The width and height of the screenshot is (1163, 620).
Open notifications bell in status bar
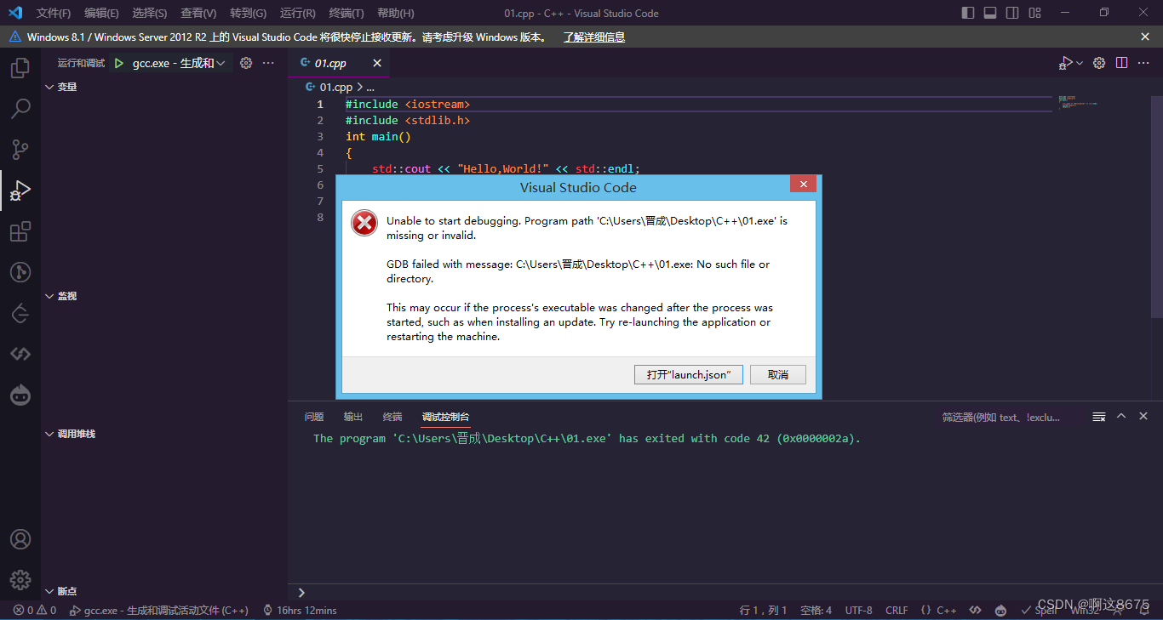(1143, 610)
